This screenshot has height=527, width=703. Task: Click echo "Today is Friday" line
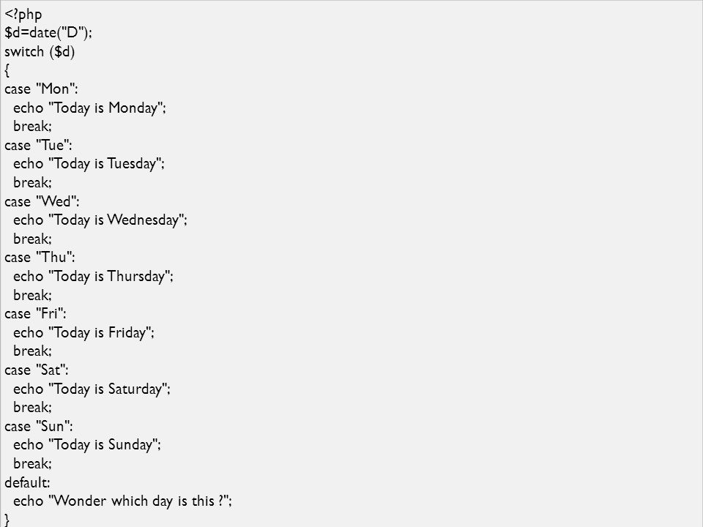pyautogui.click(x=83, y=333)
